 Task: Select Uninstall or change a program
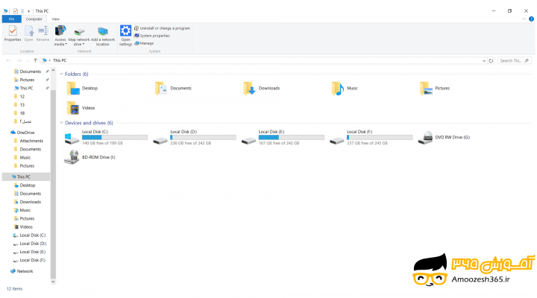click(162, 28)
